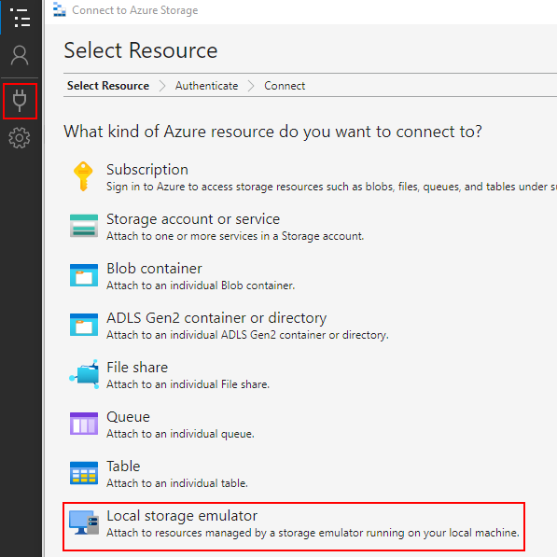Choose Local storage emulator
557x557 pixels.
coord(294,526)
